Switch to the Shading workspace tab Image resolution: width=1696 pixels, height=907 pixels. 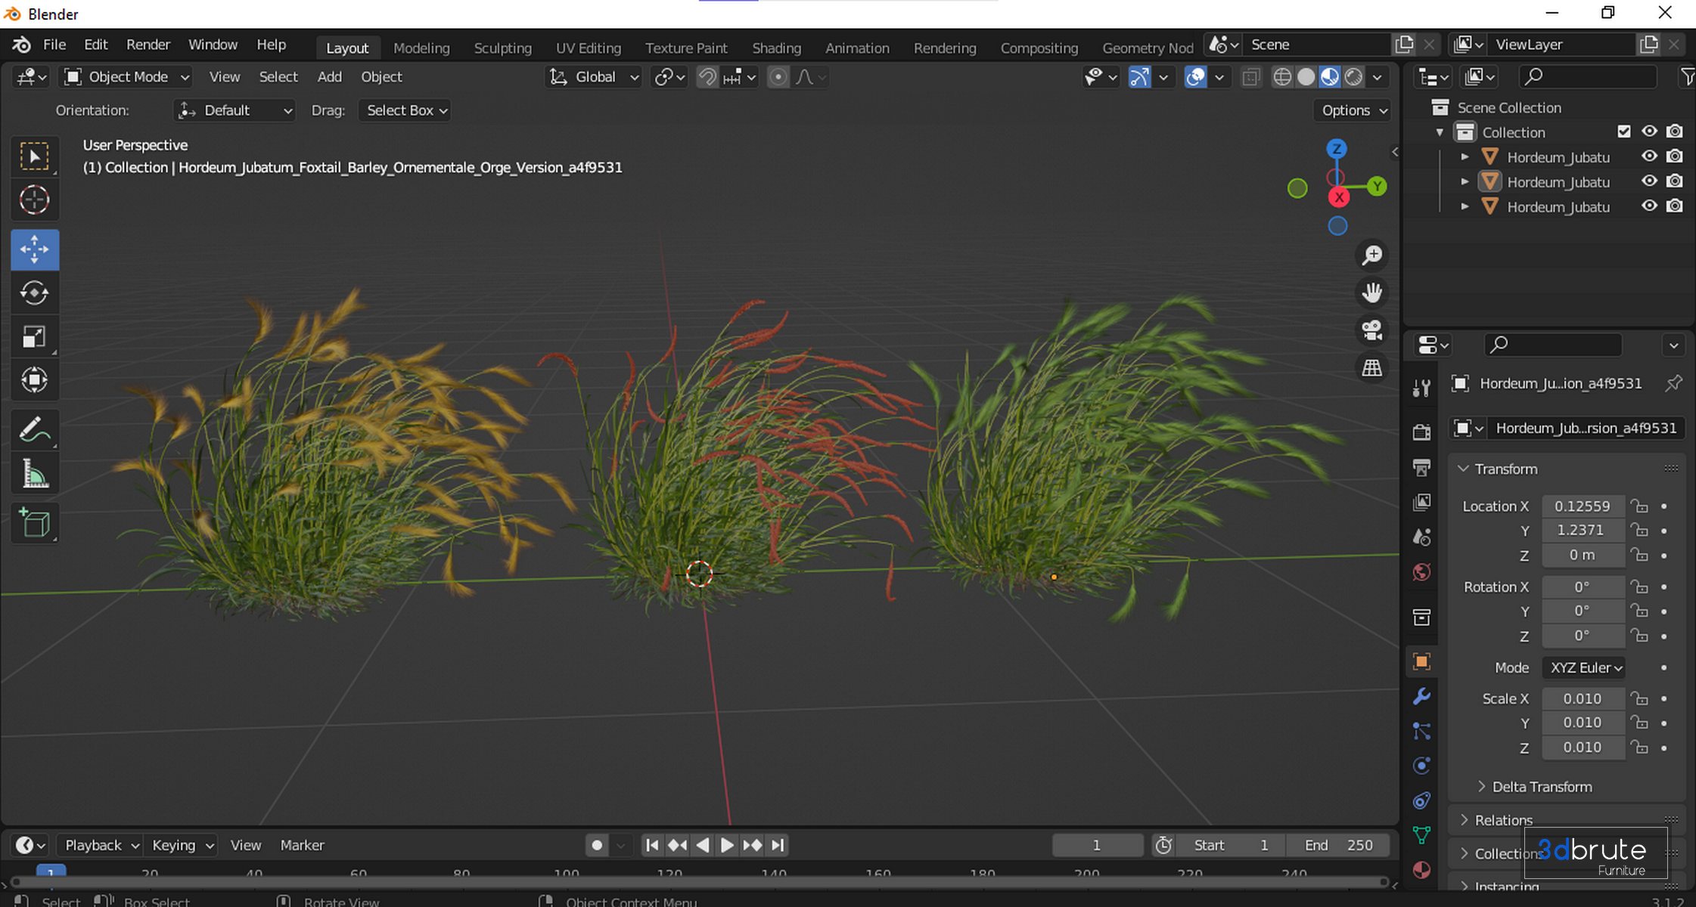point(776,48)
